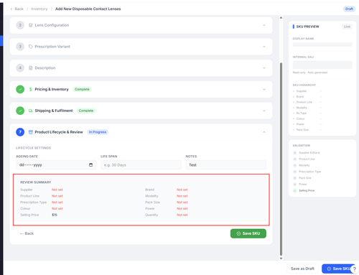Click the Pricing & Inventory Complete badge

(x=82, y=89)
